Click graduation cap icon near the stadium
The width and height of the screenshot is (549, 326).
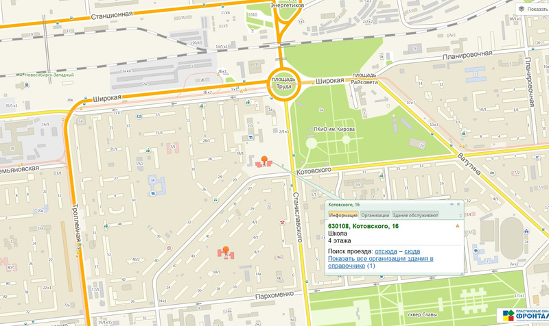coord(476,251)
